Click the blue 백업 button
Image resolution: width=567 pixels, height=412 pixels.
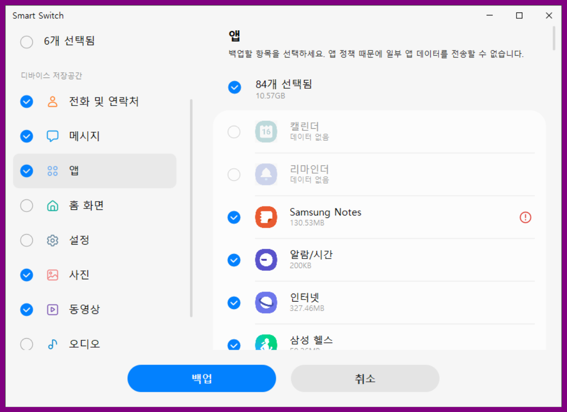202,378
